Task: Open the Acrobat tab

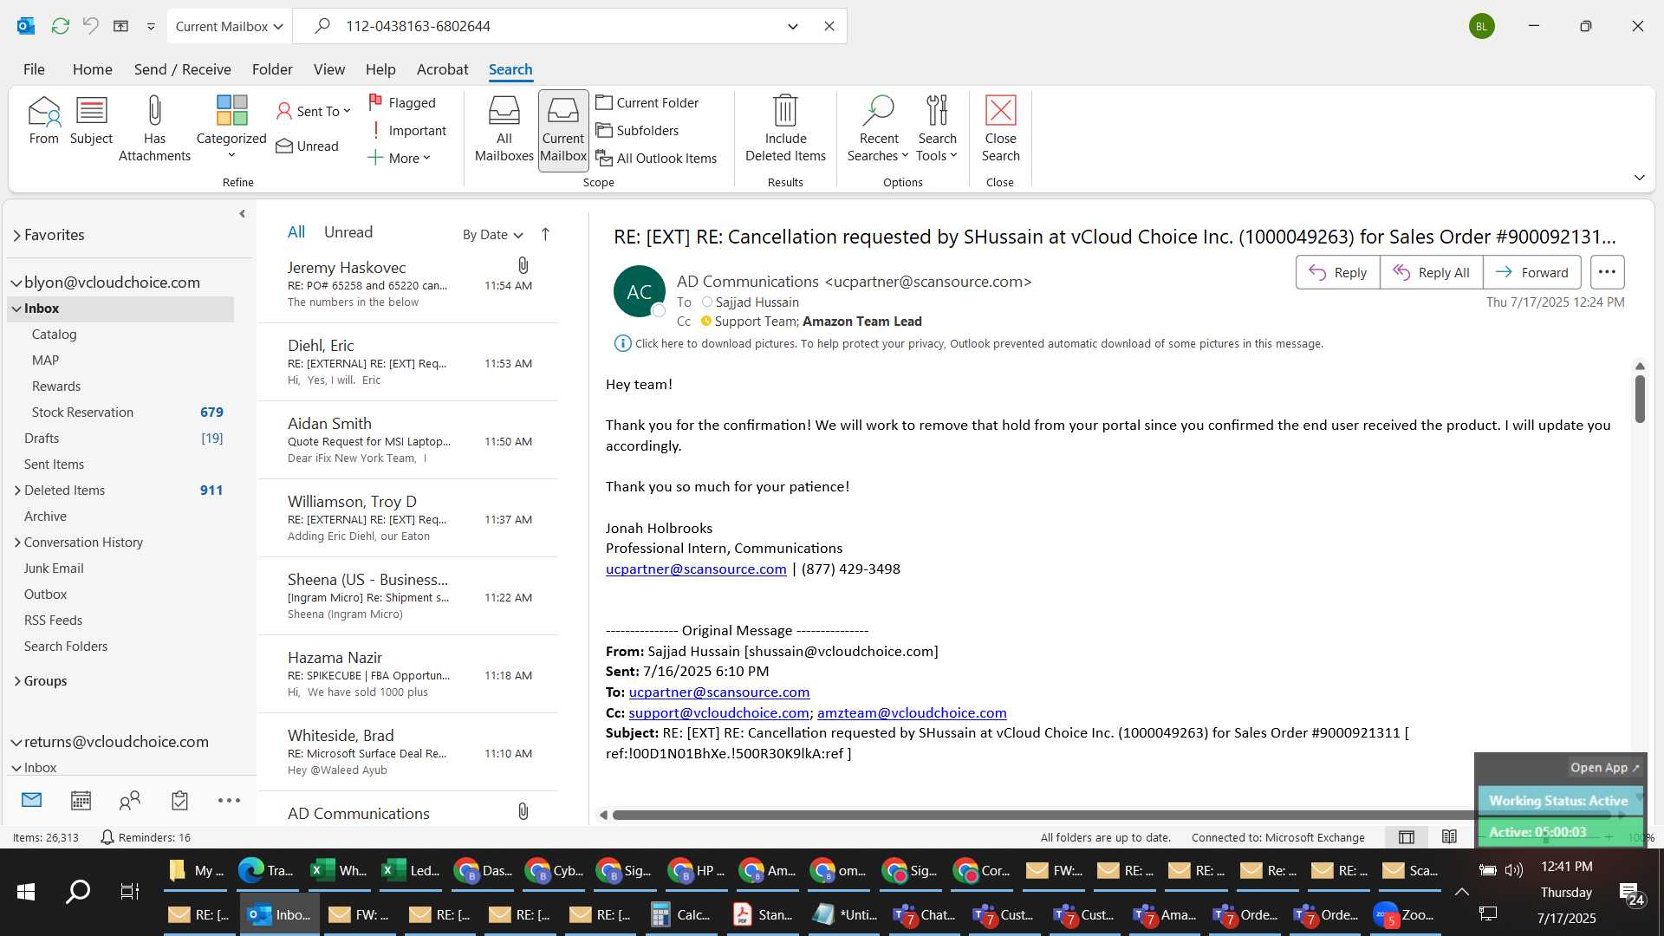Action: pos(442,69)
